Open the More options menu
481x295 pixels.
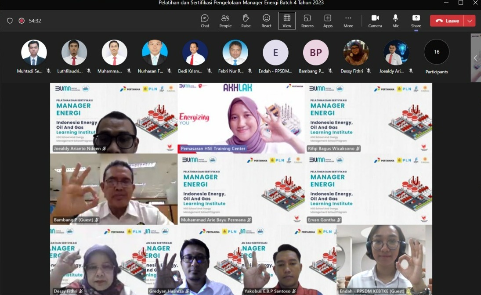click(348, 20)
